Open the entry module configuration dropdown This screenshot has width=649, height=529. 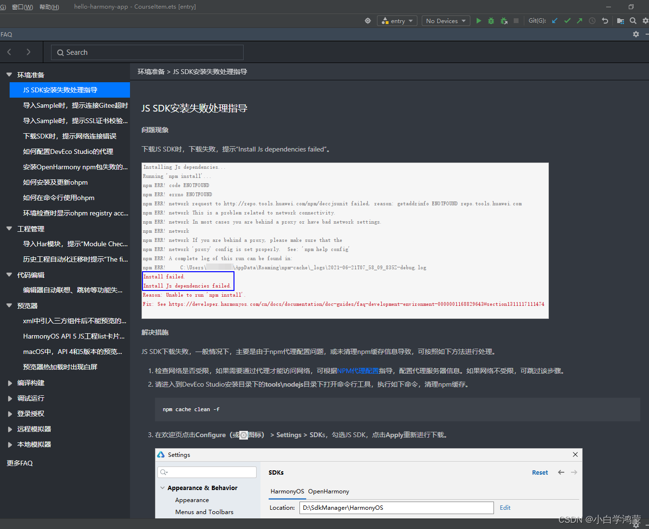[x=398, y=21]
